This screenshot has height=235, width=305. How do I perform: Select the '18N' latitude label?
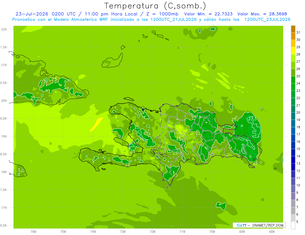4,172
